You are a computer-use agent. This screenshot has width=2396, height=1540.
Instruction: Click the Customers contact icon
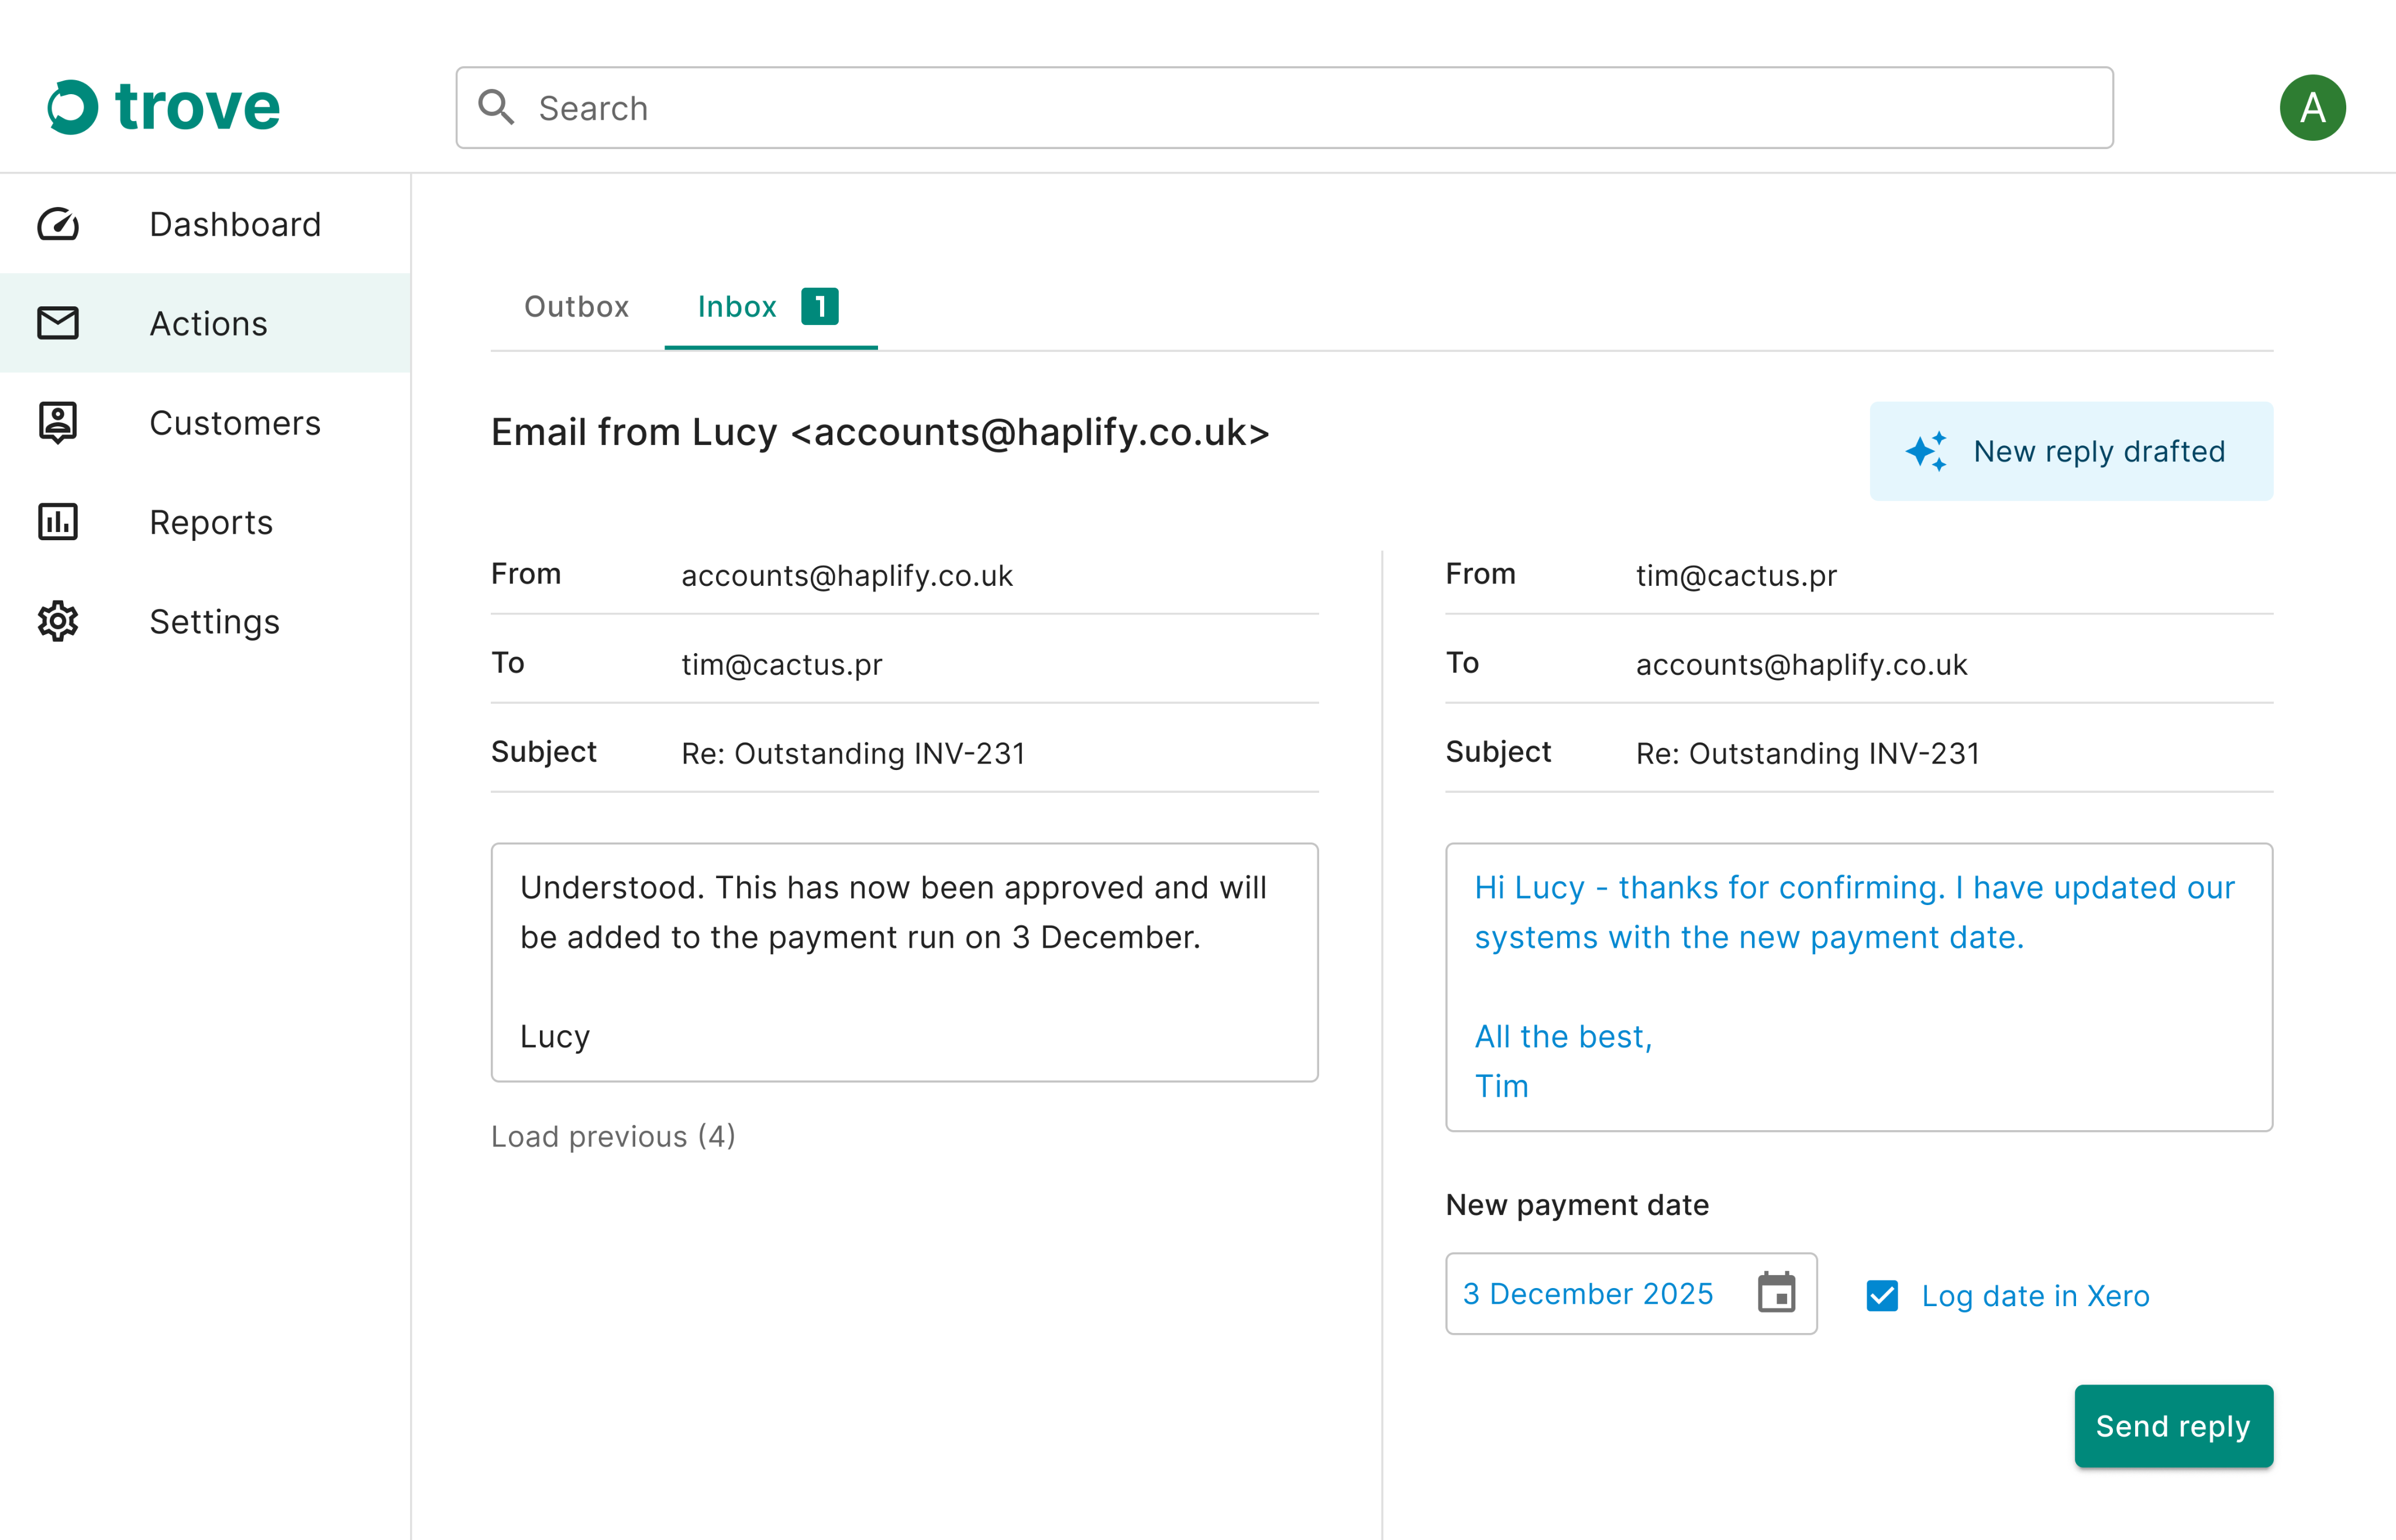(58, 423)
